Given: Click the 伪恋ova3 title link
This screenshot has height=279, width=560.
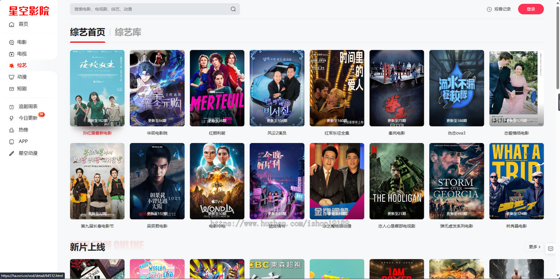Looking at the screenshot, I should (x=456, y=133).
